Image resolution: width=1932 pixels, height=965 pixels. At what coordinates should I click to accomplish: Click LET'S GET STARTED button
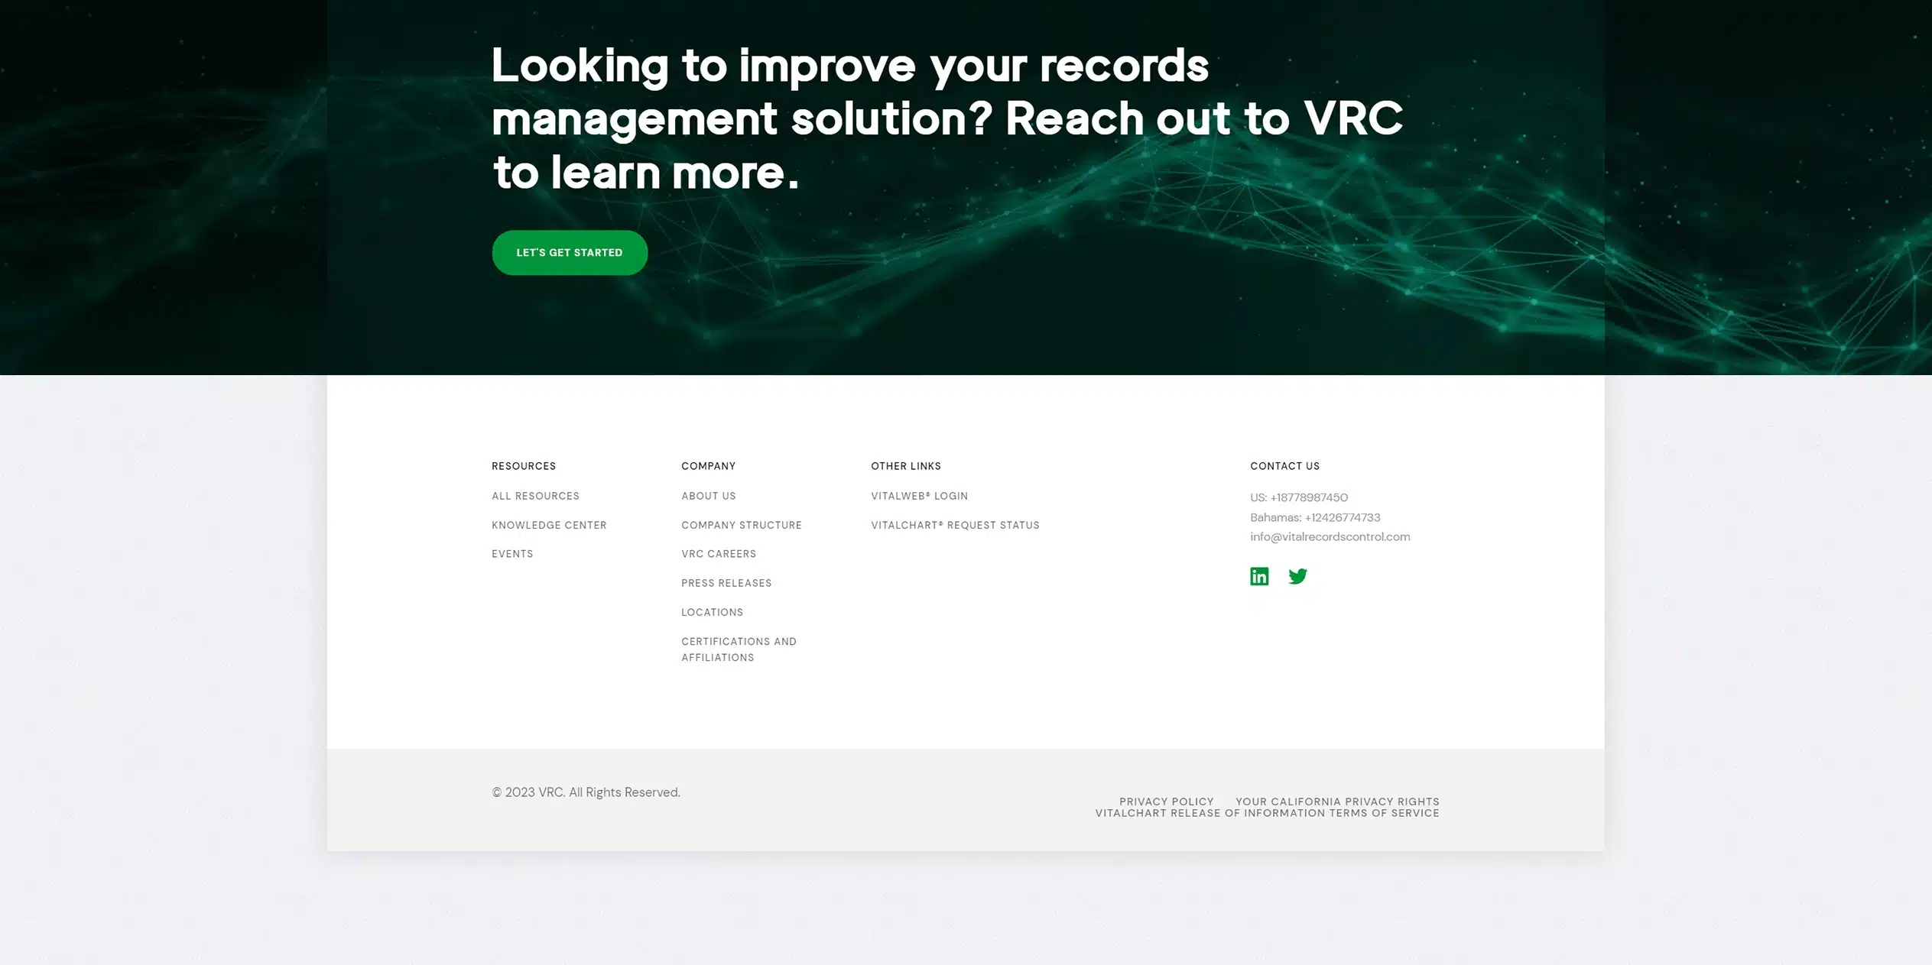570,252
